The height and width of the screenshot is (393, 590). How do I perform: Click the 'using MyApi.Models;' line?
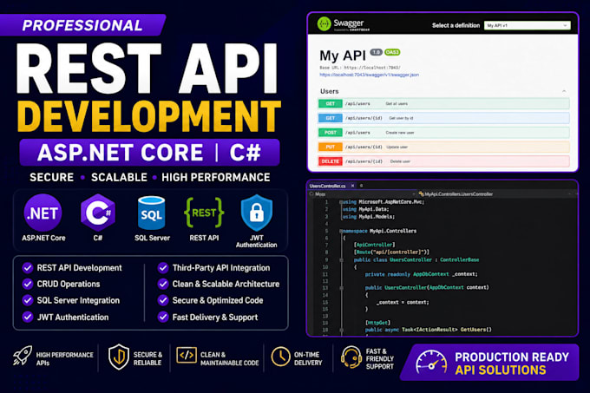pyautogui.click(x=369, y=217)
